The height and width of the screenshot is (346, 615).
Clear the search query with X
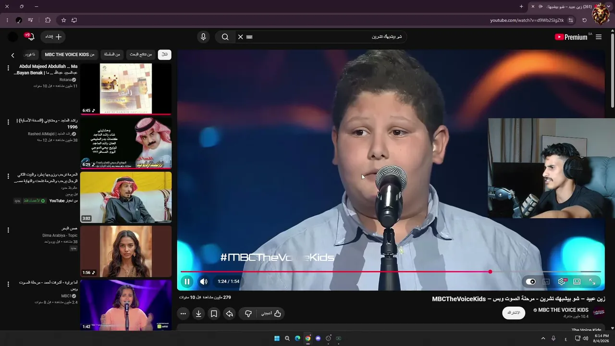[241, 37]
